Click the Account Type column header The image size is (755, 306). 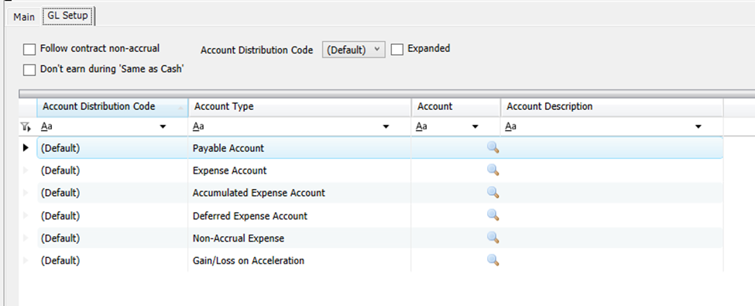[x=300, y=106]
